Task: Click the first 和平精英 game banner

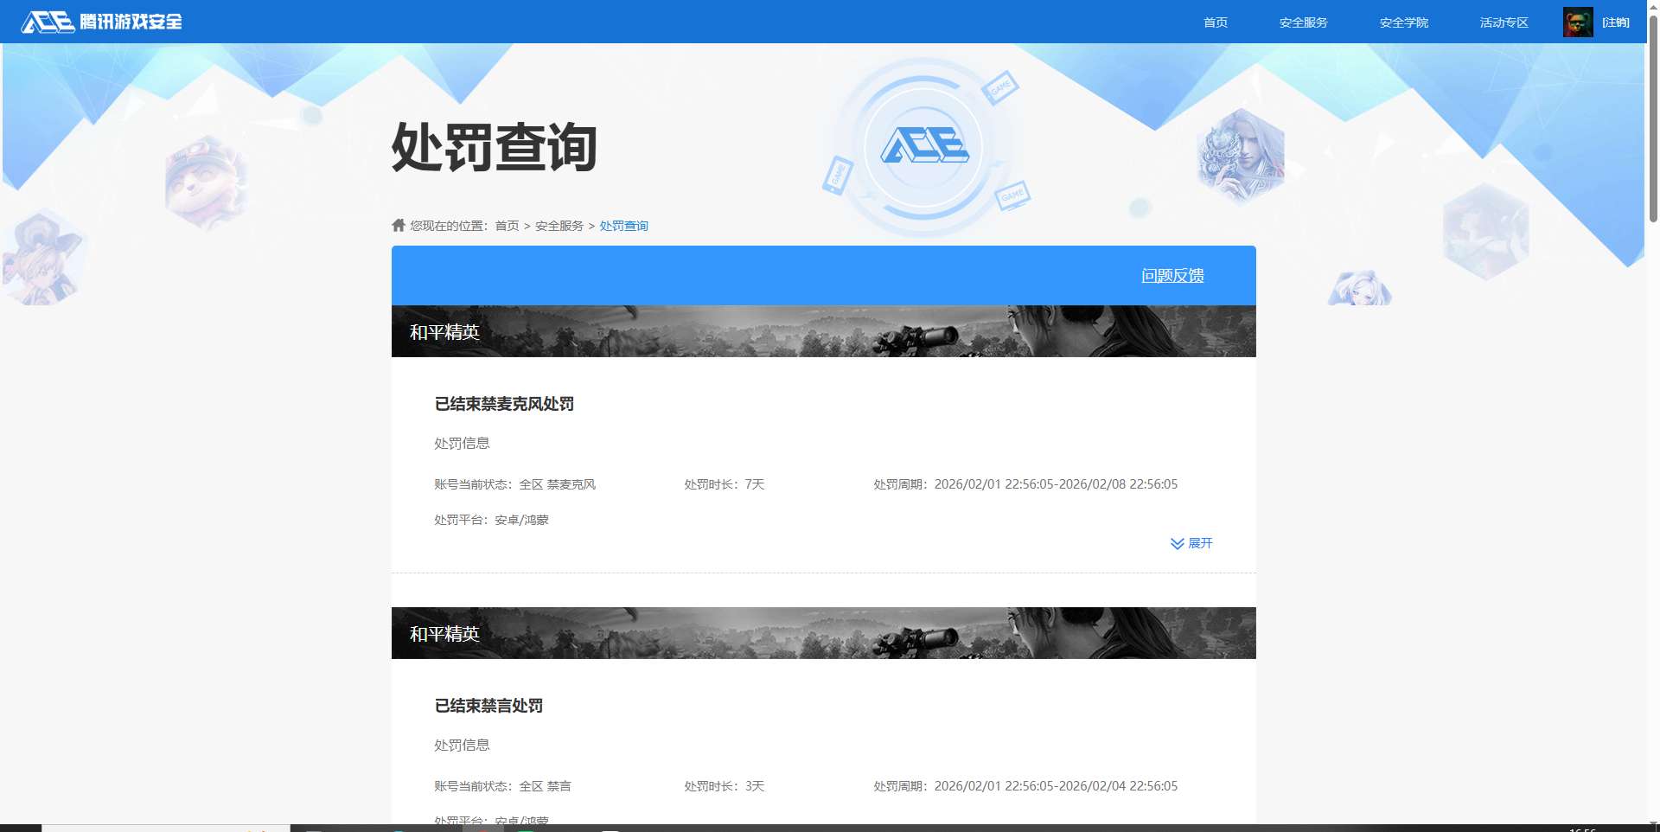Action: point(823,331)
